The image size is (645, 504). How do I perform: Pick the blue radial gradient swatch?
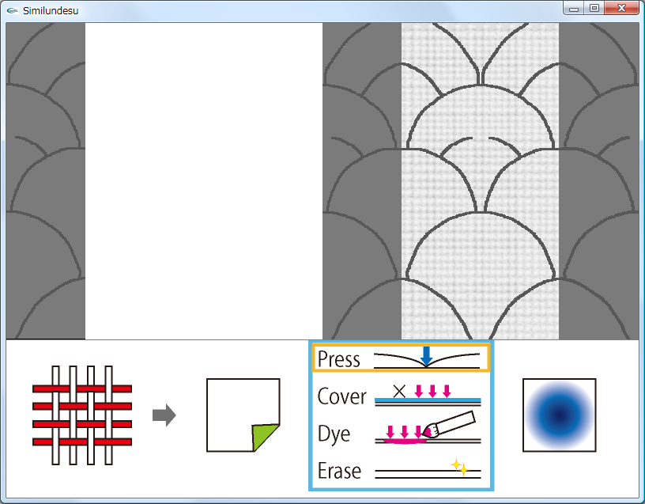pyautogui.click(x=559, y=415)
